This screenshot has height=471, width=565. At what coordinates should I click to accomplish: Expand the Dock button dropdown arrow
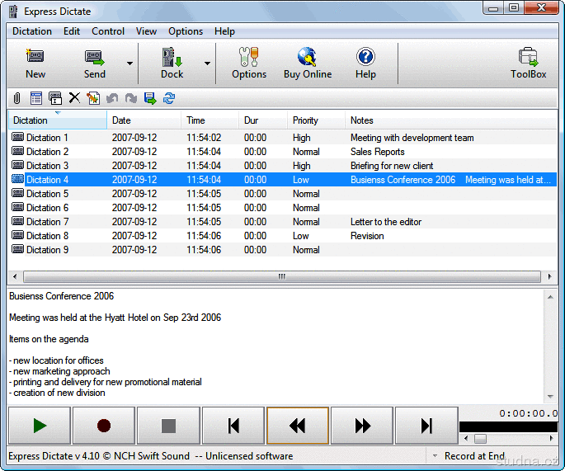pyautogui.click(x=207, y=64)
